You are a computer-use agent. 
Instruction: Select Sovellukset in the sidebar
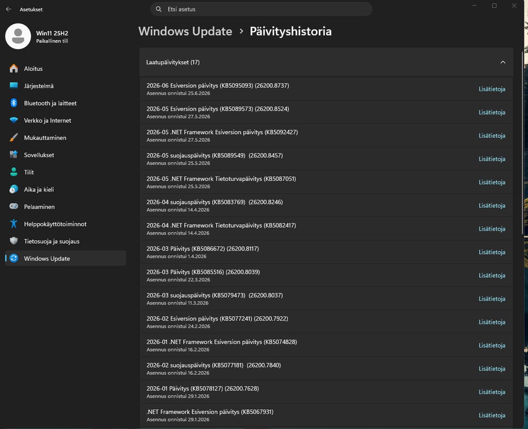(x=65, y=155)
